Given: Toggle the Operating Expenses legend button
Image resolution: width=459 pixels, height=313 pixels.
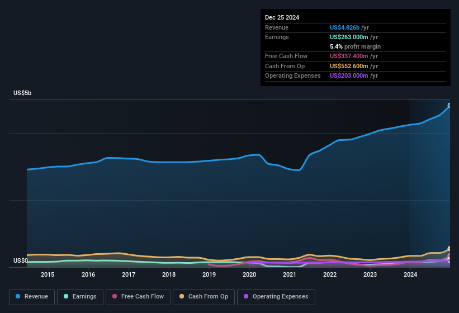Looking at the screenshot, I should pyautogui.click(x=276, y=297).
